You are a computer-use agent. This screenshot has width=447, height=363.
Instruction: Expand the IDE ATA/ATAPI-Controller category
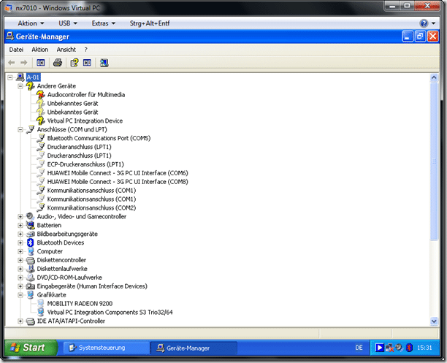pyautogui.click(x=20, y=321)
